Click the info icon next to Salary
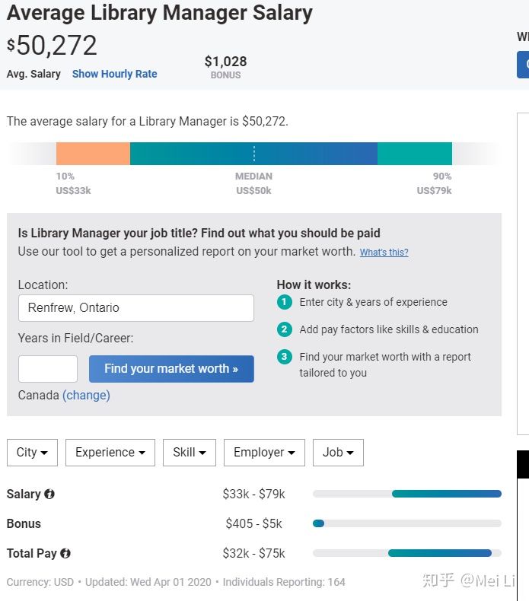Image resolution: width=529 pixels, height=601 pixels. click(49, 494)
